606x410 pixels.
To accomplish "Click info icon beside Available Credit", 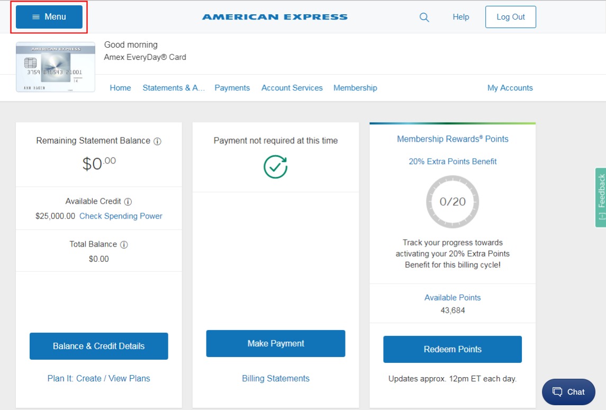I will coord(128,202).
